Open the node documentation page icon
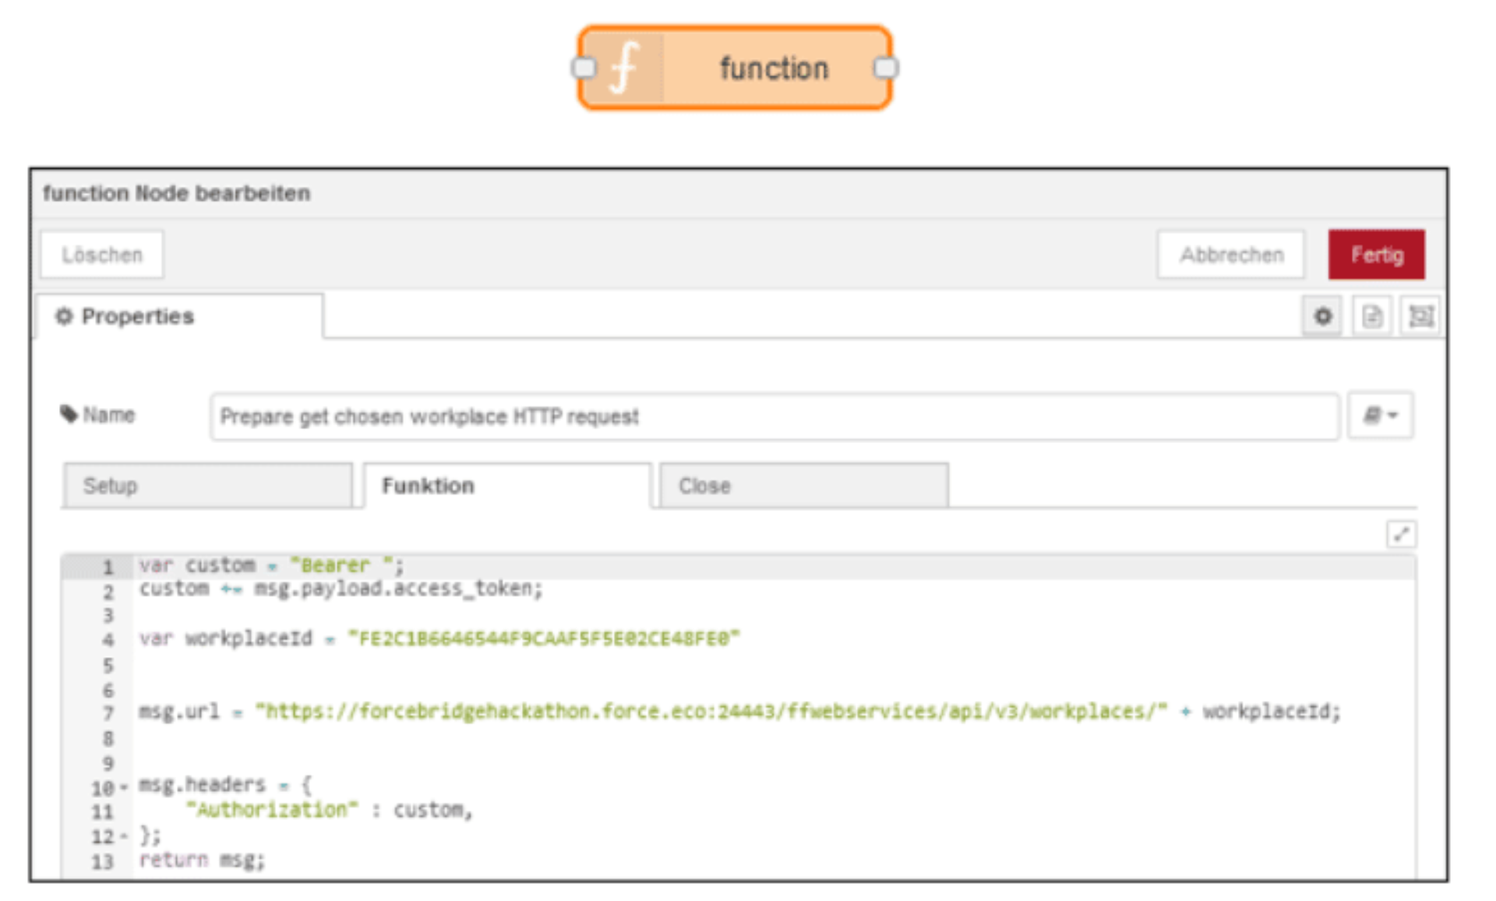Image resolution: width=1496 pixels, height=901 pixels. [x=1371, y=316]
